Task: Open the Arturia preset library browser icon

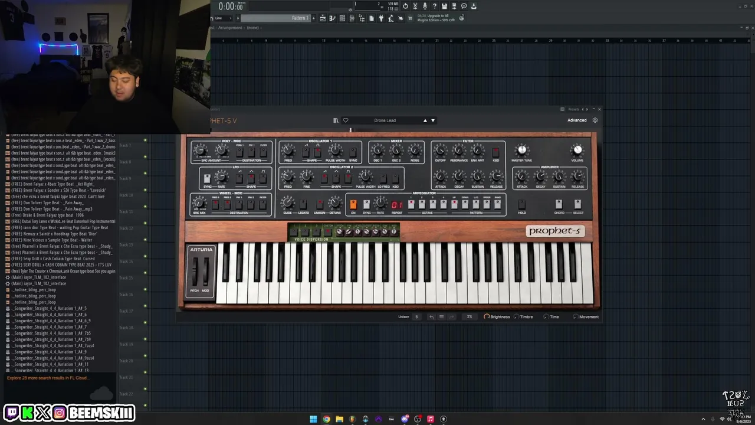Action: tap(336, 120)
